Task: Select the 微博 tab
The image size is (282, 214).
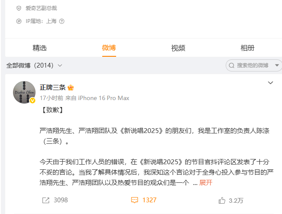Action: tap(109, 48)
